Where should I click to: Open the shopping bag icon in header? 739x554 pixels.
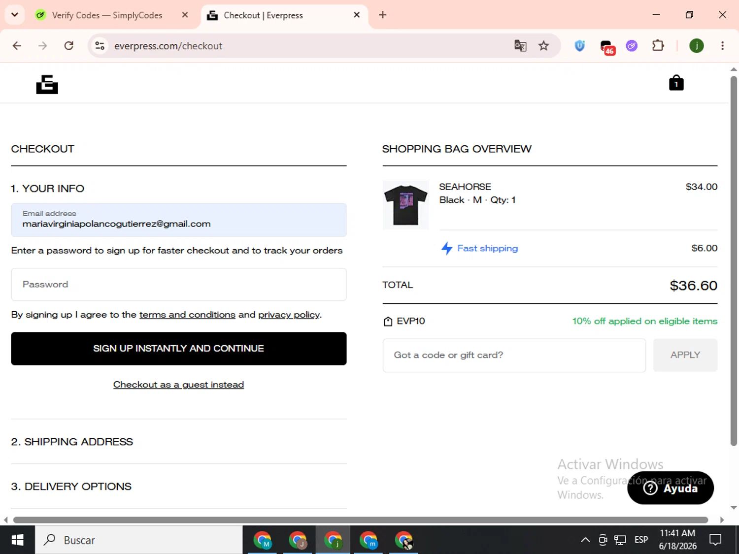pyautogui.click(x=676, y=83)
